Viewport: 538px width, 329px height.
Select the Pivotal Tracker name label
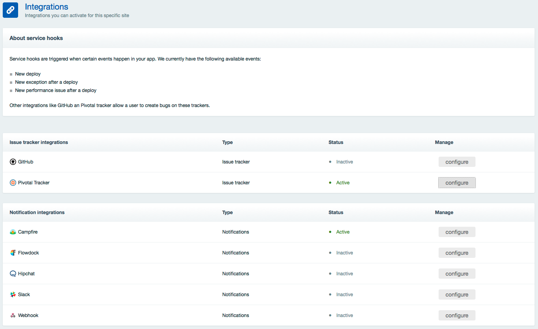click(x=34, y=183)
